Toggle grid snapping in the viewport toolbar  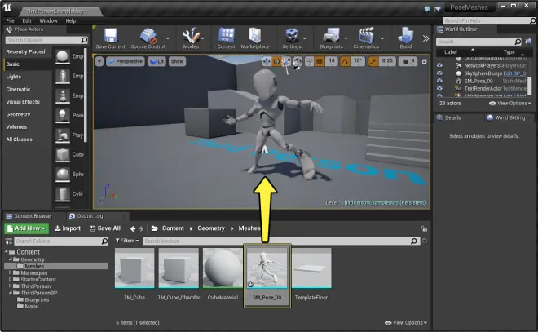click(320, 61)
